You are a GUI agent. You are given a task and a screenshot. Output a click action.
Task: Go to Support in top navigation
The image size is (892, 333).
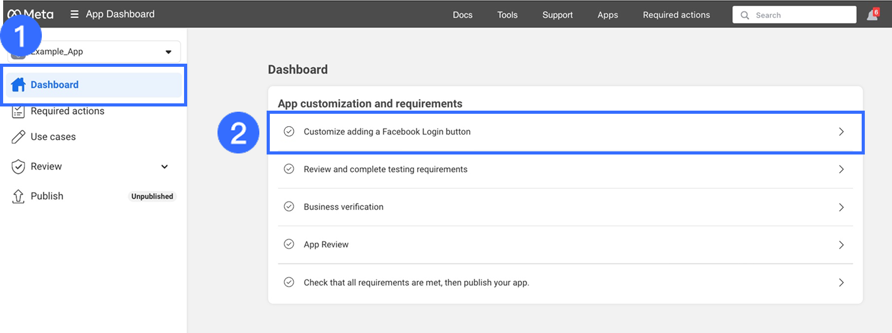click(557, 15)
